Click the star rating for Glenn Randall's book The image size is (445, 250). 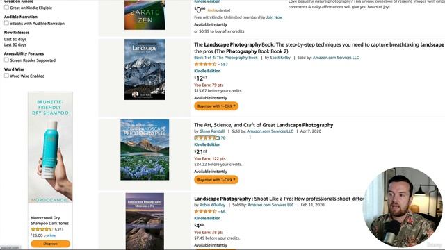(207, 138)
